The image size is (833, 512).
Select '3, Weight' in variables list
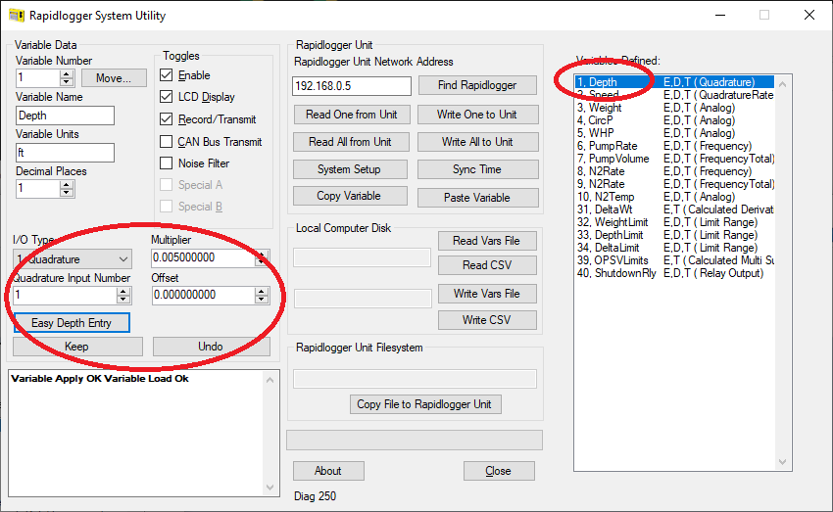point(674,108)
